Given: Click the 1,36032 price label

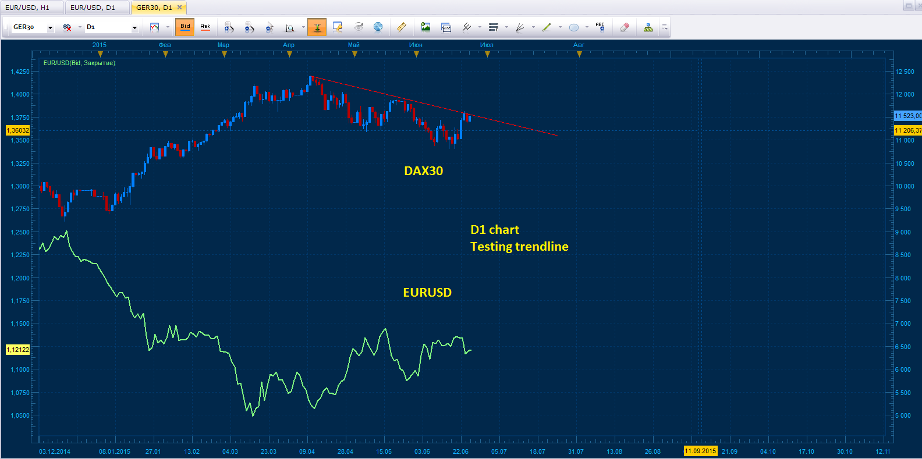Looking at the screenshot, I should pyautogui.click(x=17, y=130).
